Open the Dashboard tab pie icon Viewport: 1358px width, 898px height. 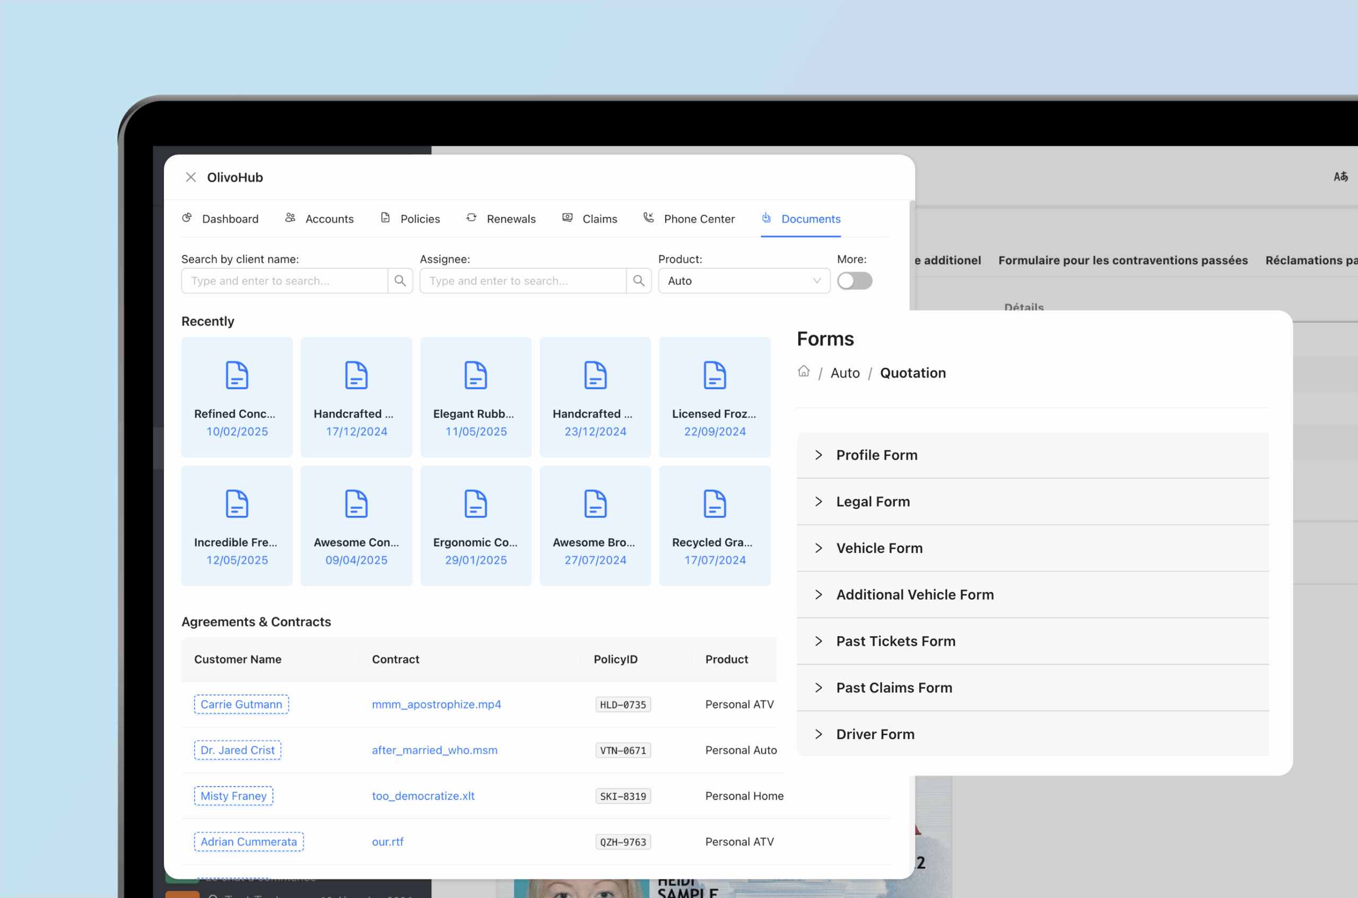point(187,218)
